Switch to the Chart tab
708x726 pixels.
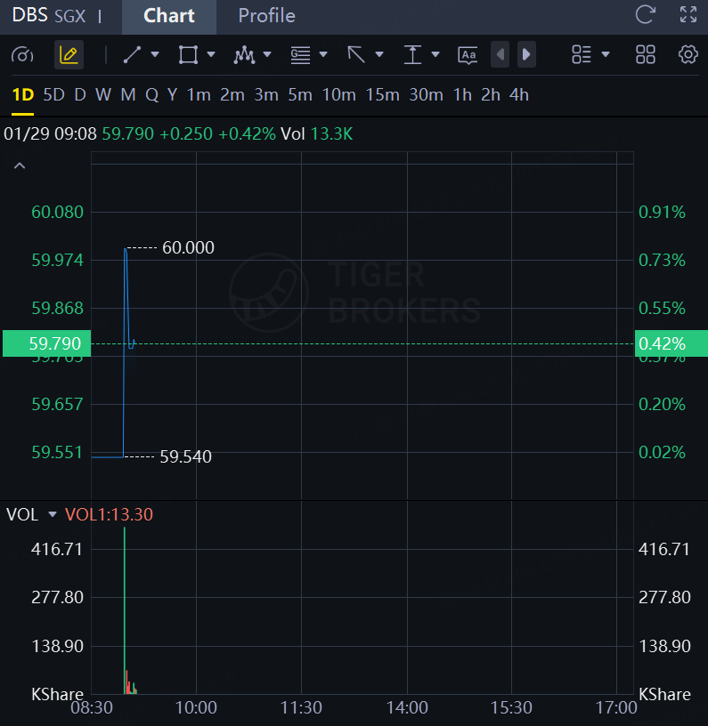[x=169, y=16]
